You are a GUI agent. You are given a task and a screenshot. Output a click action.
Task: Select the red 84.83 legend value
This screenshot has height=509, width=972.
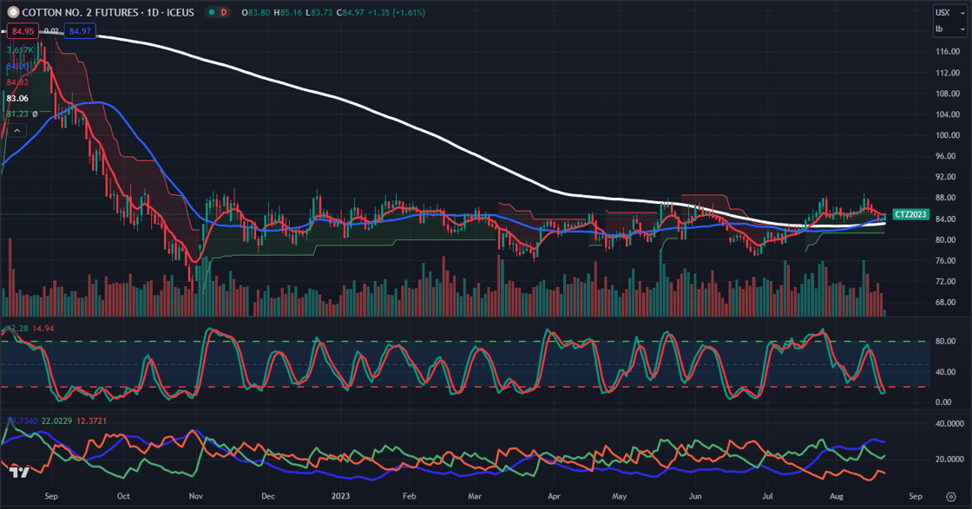[17, 82]
